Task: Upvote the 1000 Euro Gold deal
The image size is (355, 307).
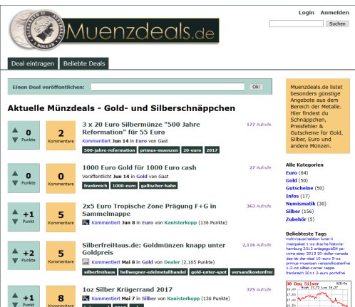Action: point(15,173)
